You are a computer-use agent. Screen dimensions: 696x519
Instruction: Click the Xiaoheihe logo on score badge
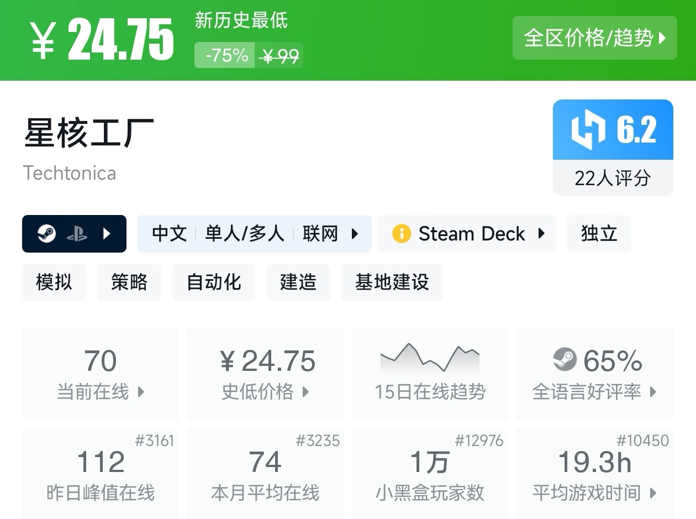[x=588, y=130]
